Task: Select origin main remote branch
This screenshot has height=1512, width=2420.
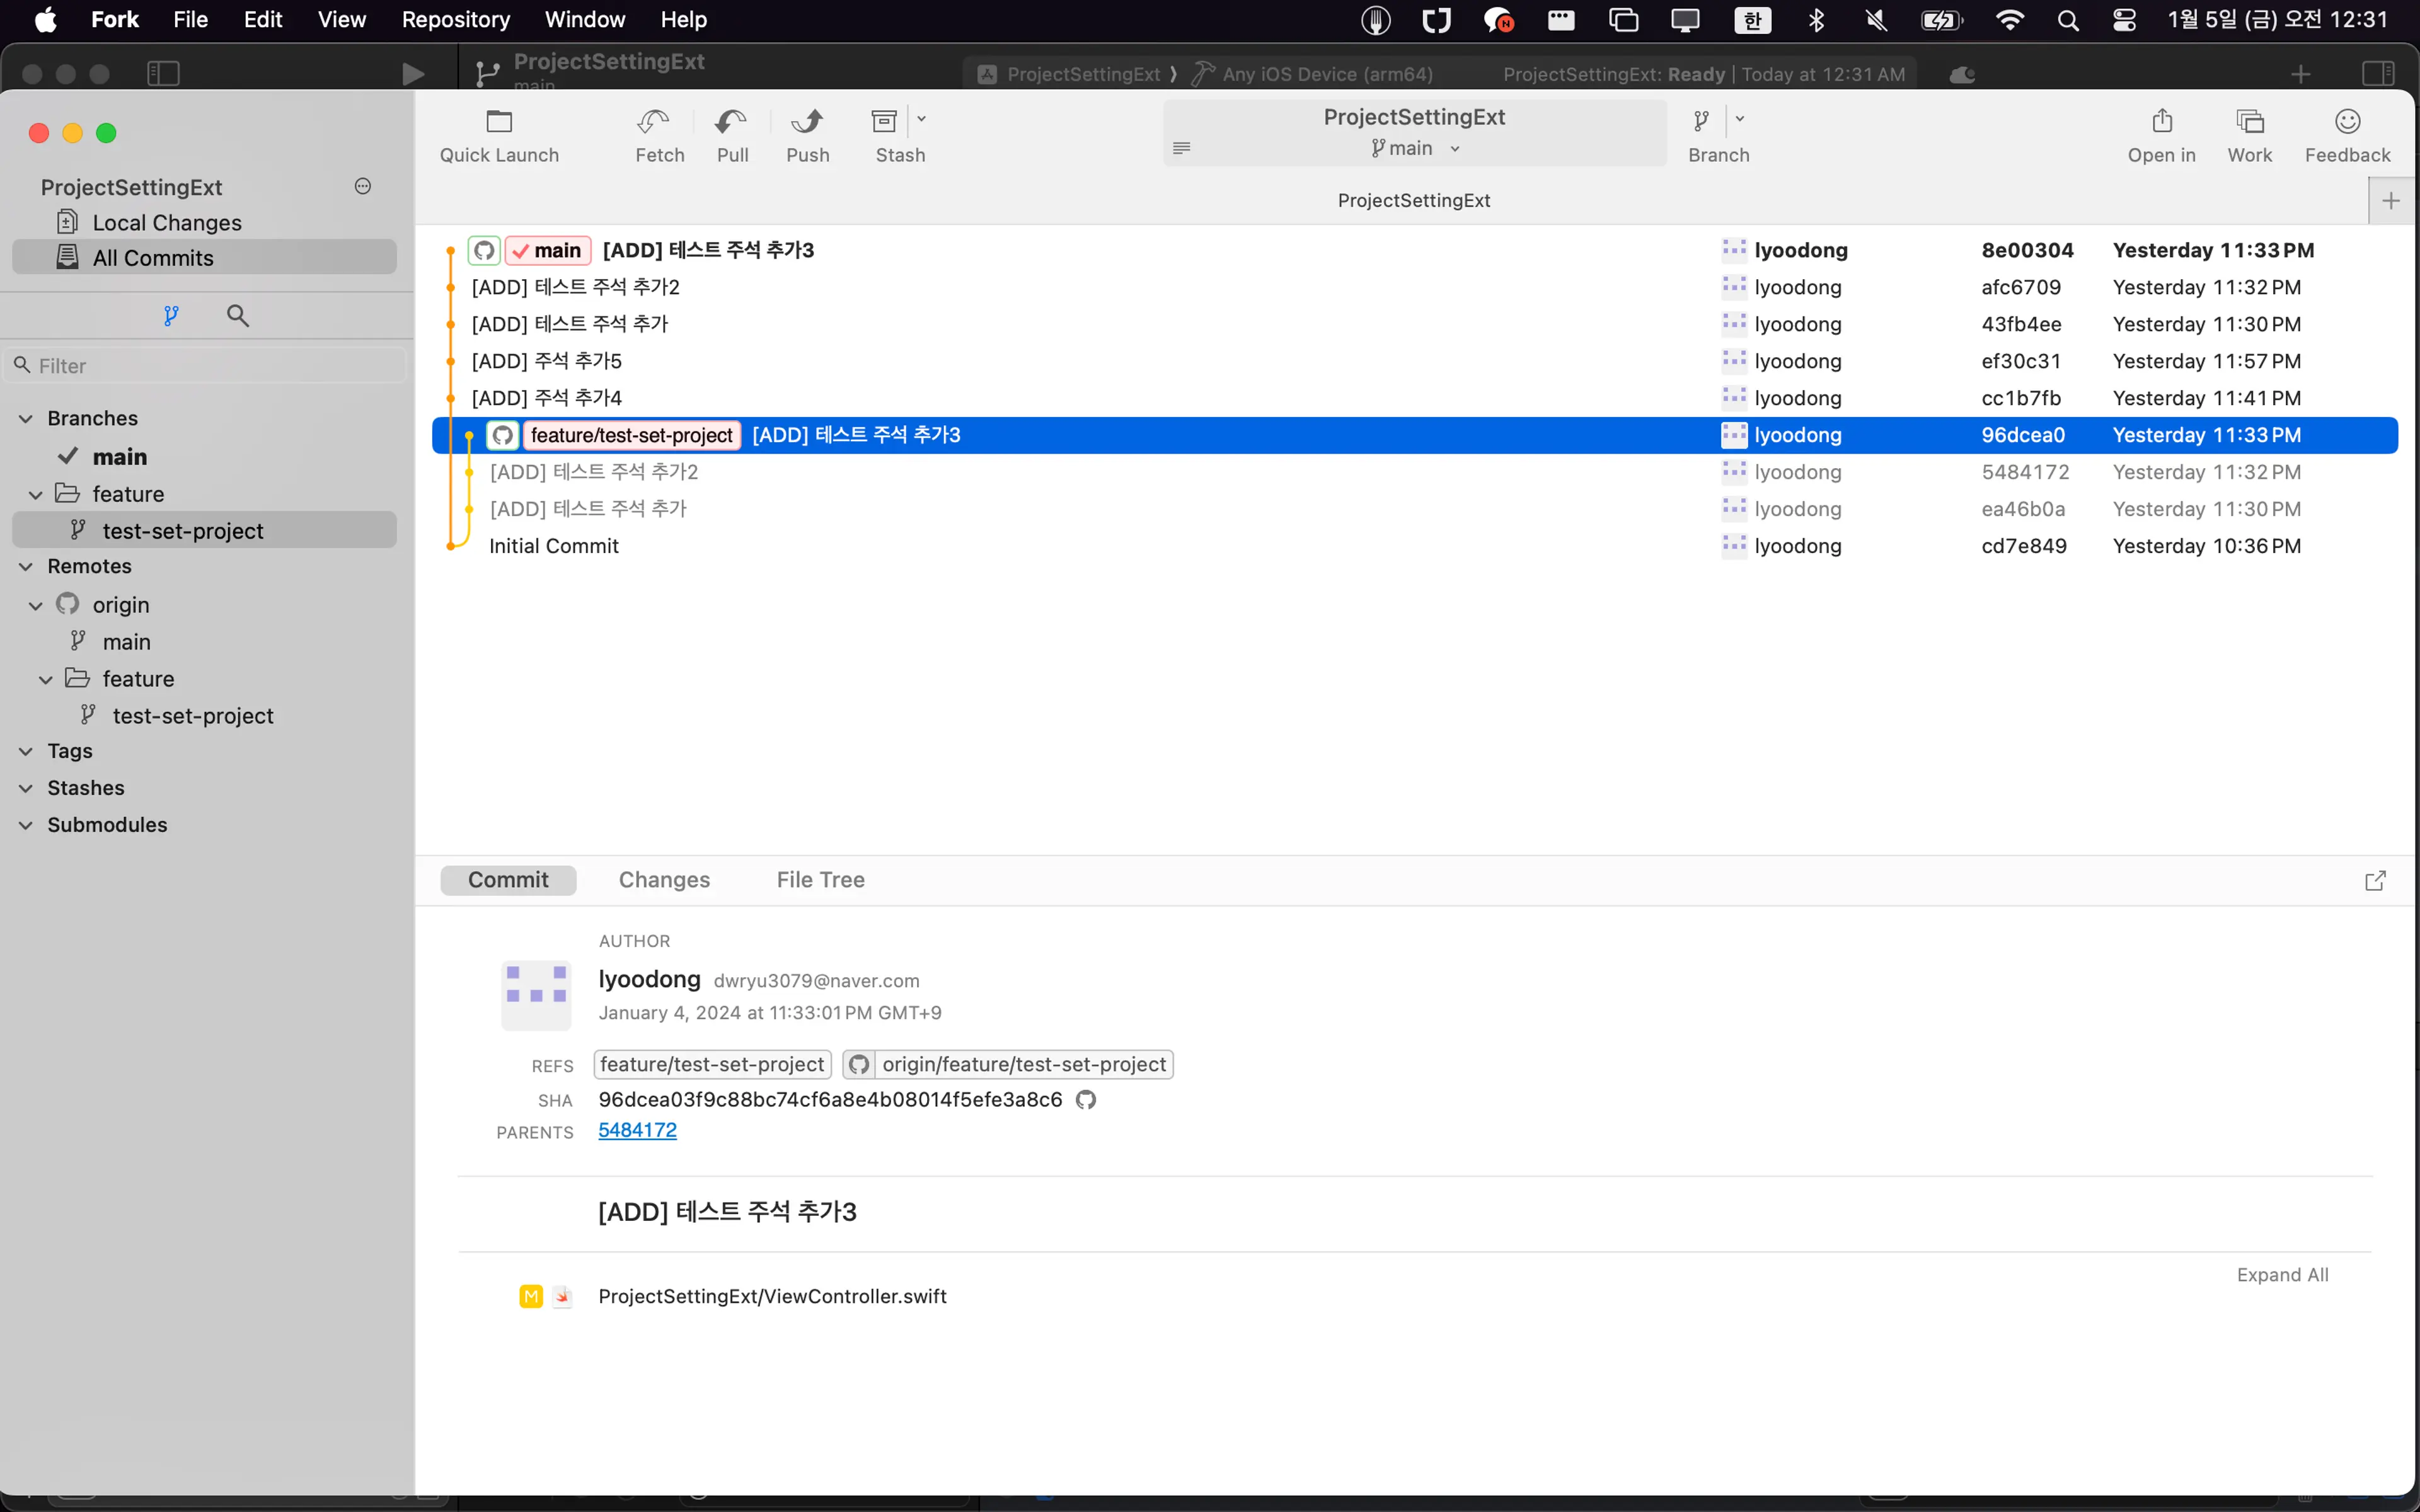Action: pyautogui.click(x=205, y=642)
